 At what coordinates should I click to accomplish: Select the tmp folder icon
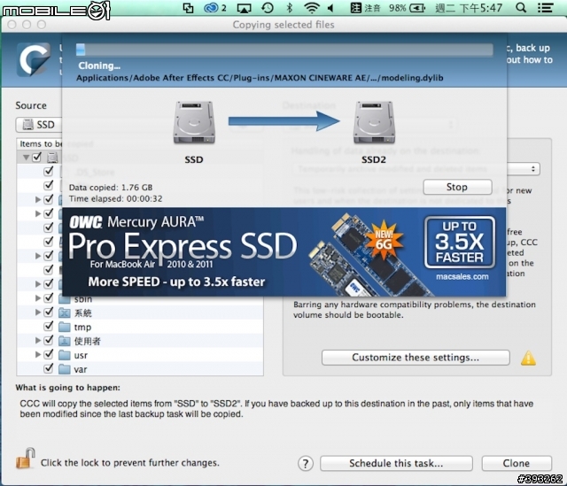65,327
